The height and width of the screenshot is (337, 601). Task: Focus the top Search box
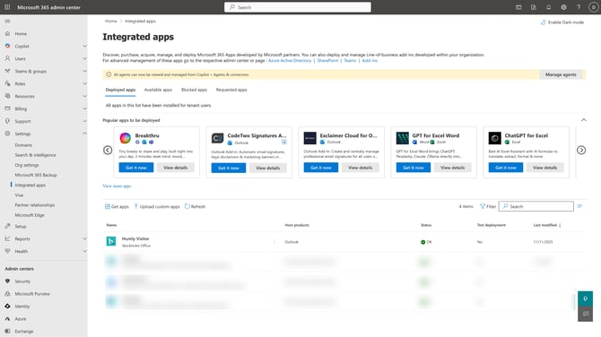(x=298, y=7)
